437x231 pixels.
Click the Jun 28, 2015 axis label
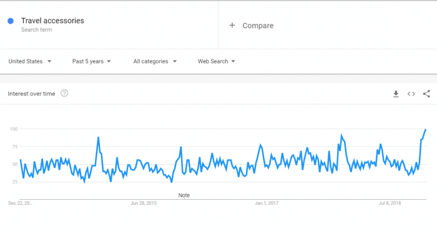pos(144,203)
